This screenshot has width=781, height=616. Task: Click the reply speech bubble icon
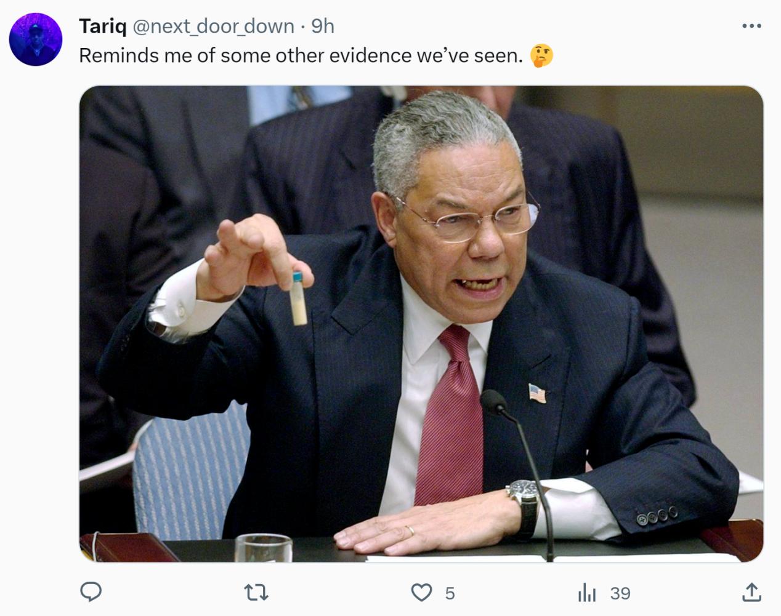(x=91, y=593)
